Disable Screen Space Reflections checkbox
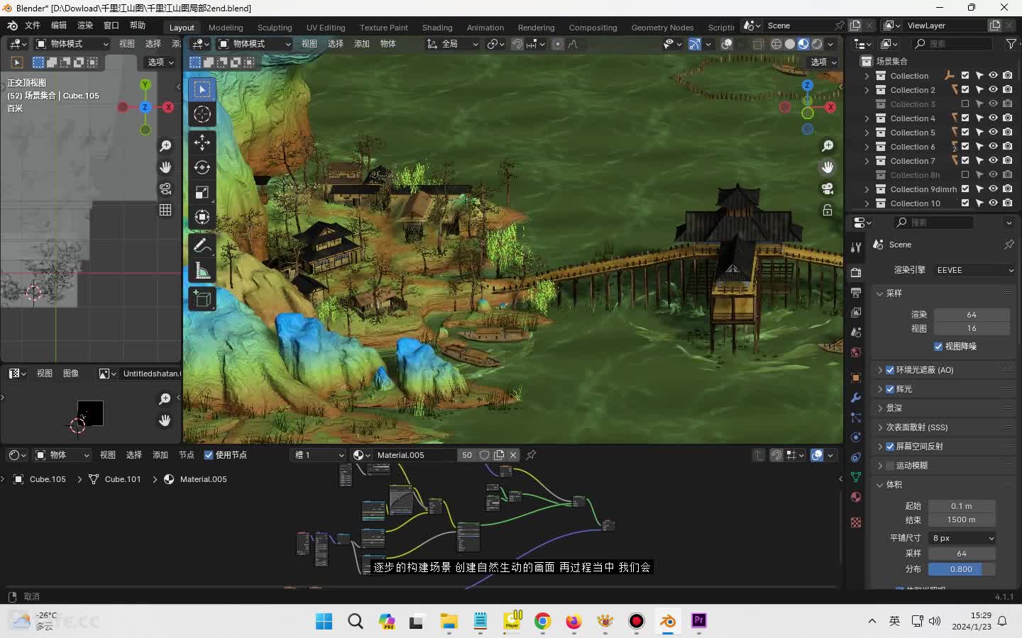Viewport: 1022px width, 638px height. click(x=890, y=447)
